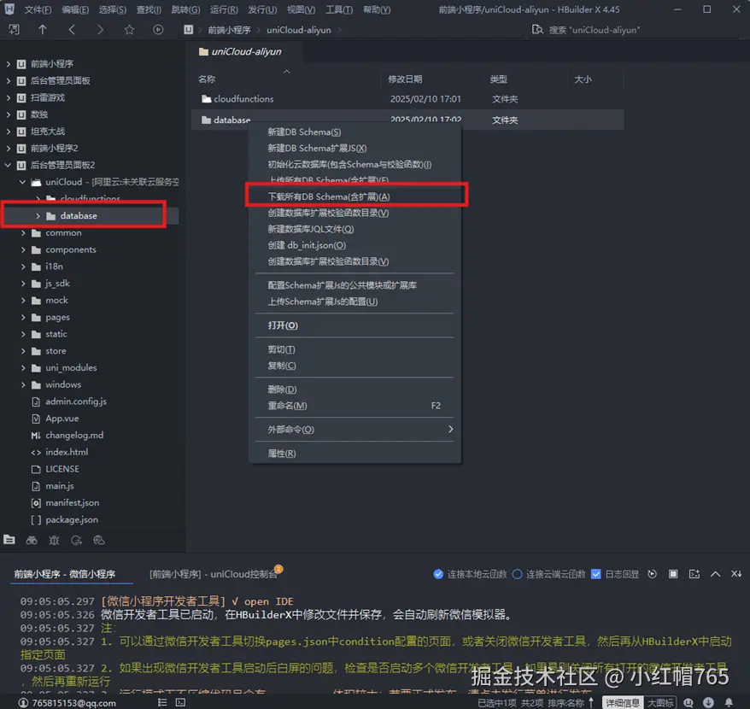Viewport: 750px width, 709px height.
Task: Expand the 前端小程序 project node
Action: pyautogui.click(x=9, y=63)
